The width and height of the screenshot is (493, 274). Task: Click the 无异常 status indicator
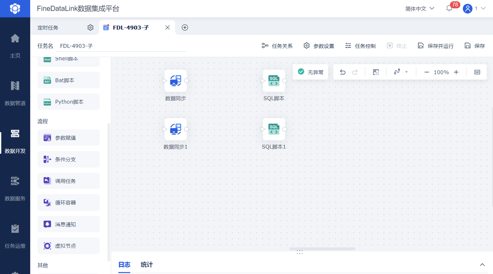311,72
